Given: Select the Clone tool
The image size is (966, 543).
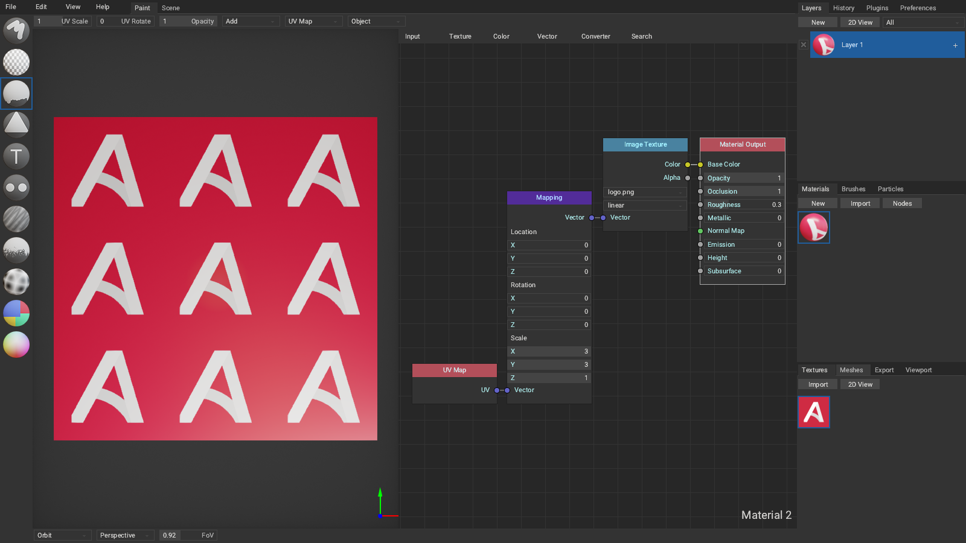Looking at the screenshot, I should pyautogui.click(x=16, y=188).
